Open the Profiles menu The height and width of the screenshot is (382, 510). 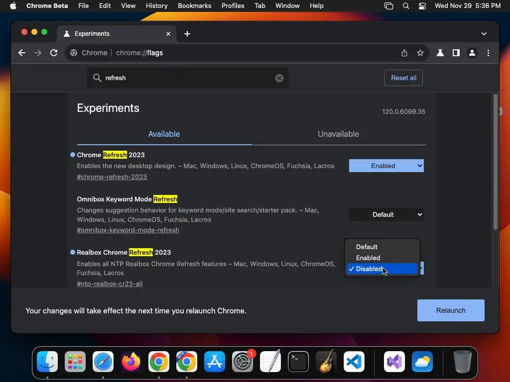pos(233,5)
